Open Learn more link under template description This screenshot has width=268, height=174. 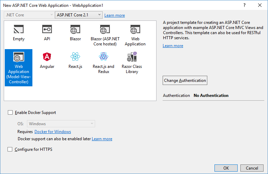pos(173,46)
